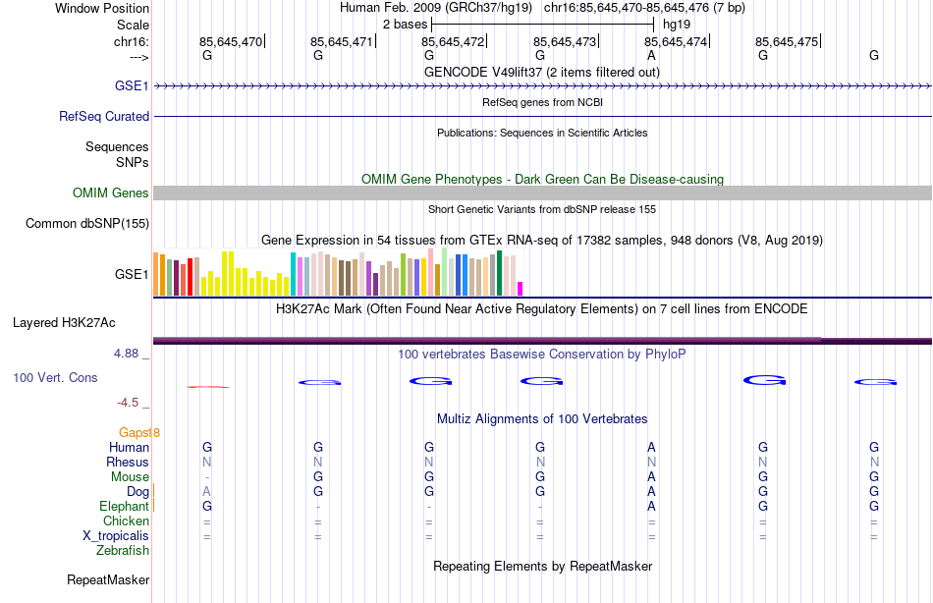933x603 pixels.
Task: Click the 85,645,475 position marker
Action: (789, 41)
